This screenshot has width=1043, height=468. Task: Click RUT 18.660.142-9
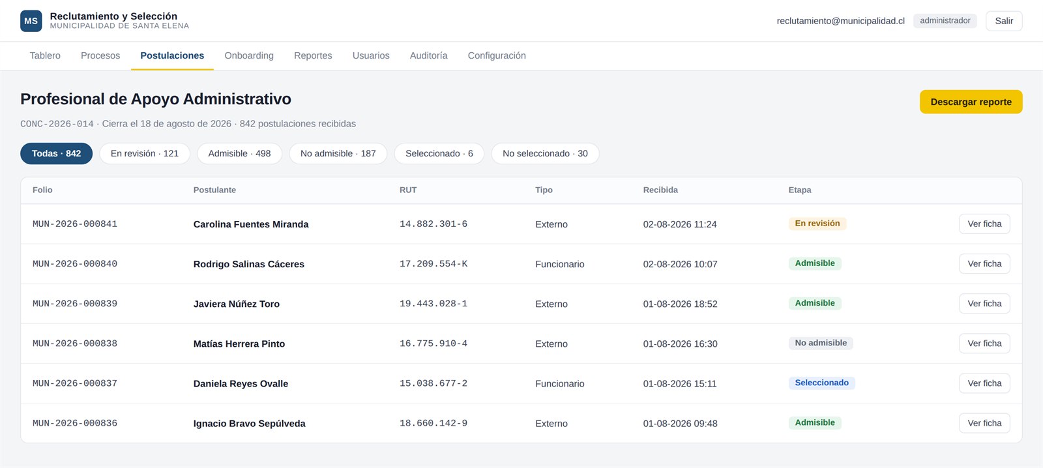(x=433, y=423)
